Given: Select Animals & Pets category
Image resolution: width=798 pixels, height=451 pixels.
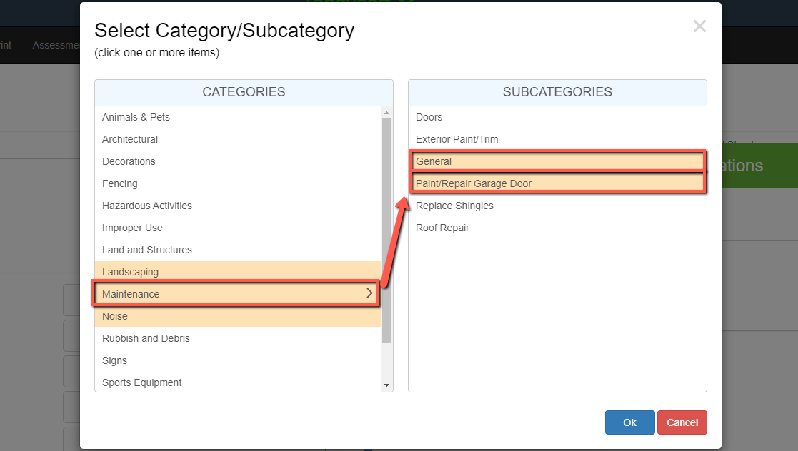Looking at the screenshot, I should [x=136, y=117].
